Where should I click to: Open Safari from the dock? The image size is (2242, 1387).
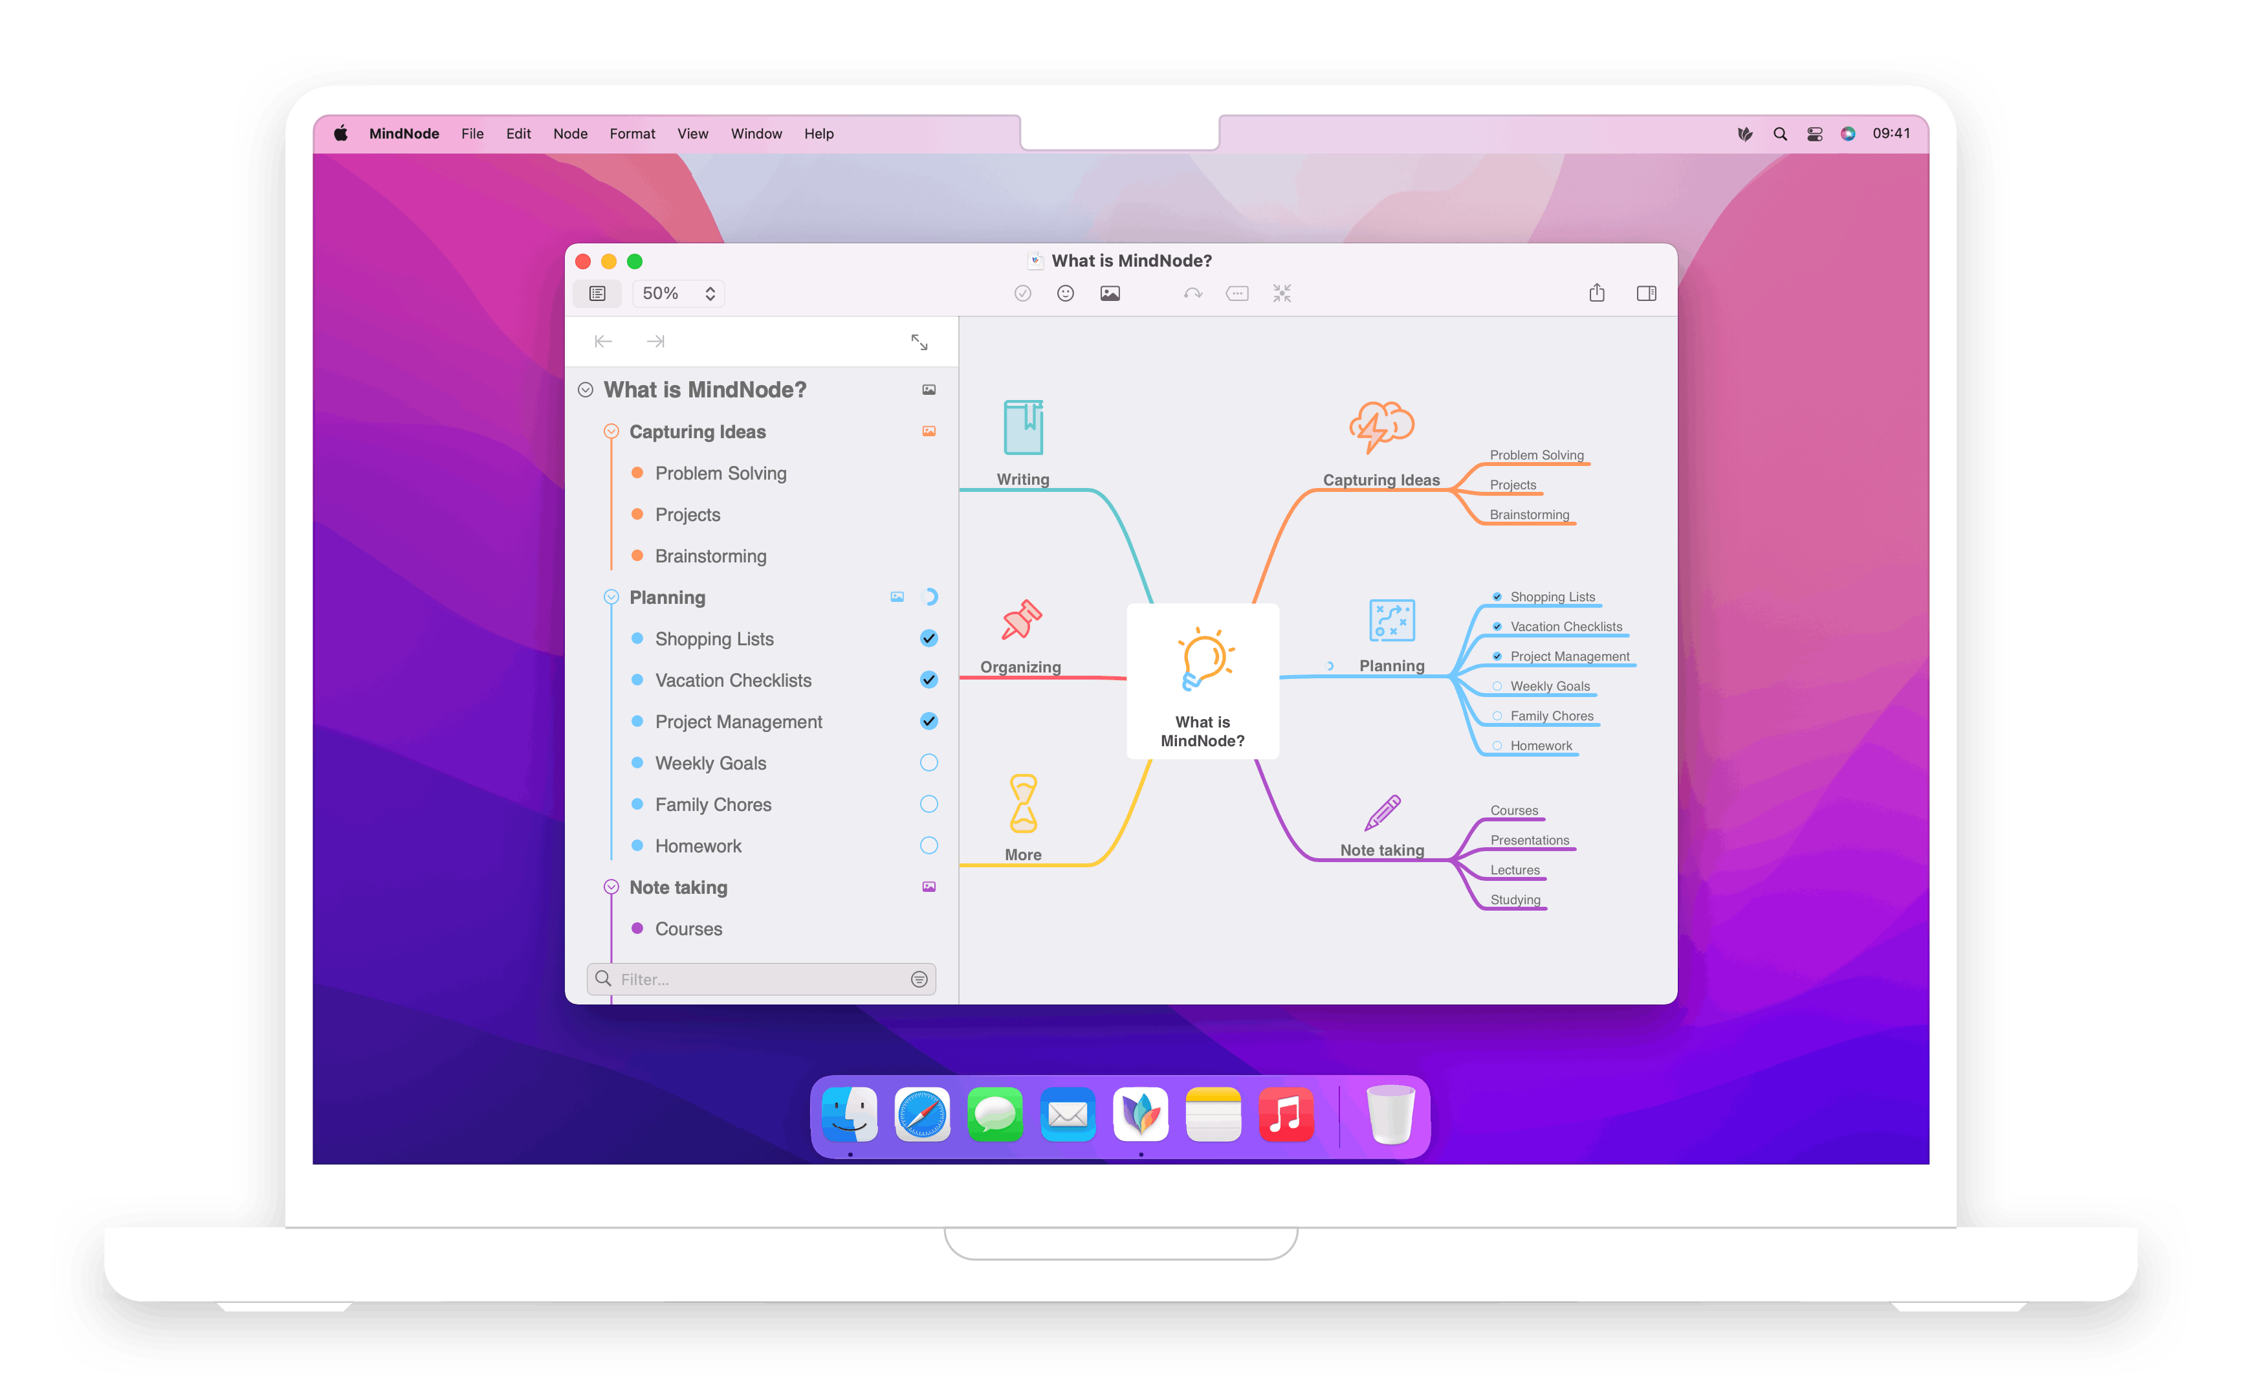[921, 1115]
